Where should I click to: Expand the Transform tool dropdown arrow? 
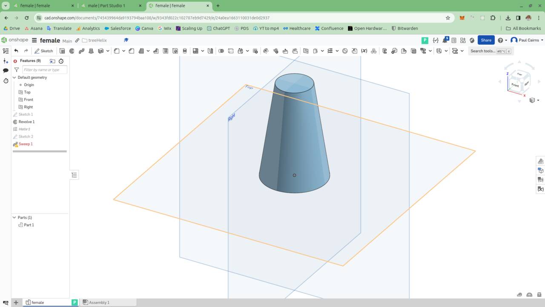point(247,51)
